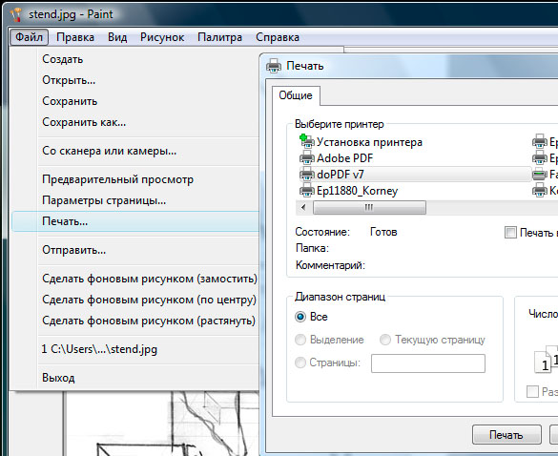Click printer list scrollbar left arrow
This screenshot has width=558, height=456.
click(303, 207)
